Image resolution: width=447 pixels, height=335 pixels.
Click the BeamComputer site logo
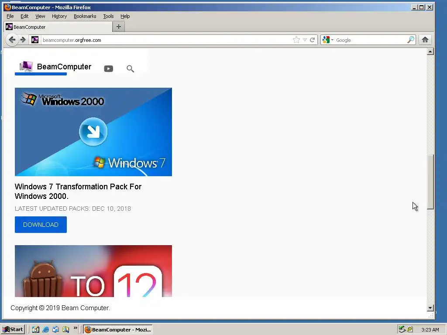coord(55,67)
